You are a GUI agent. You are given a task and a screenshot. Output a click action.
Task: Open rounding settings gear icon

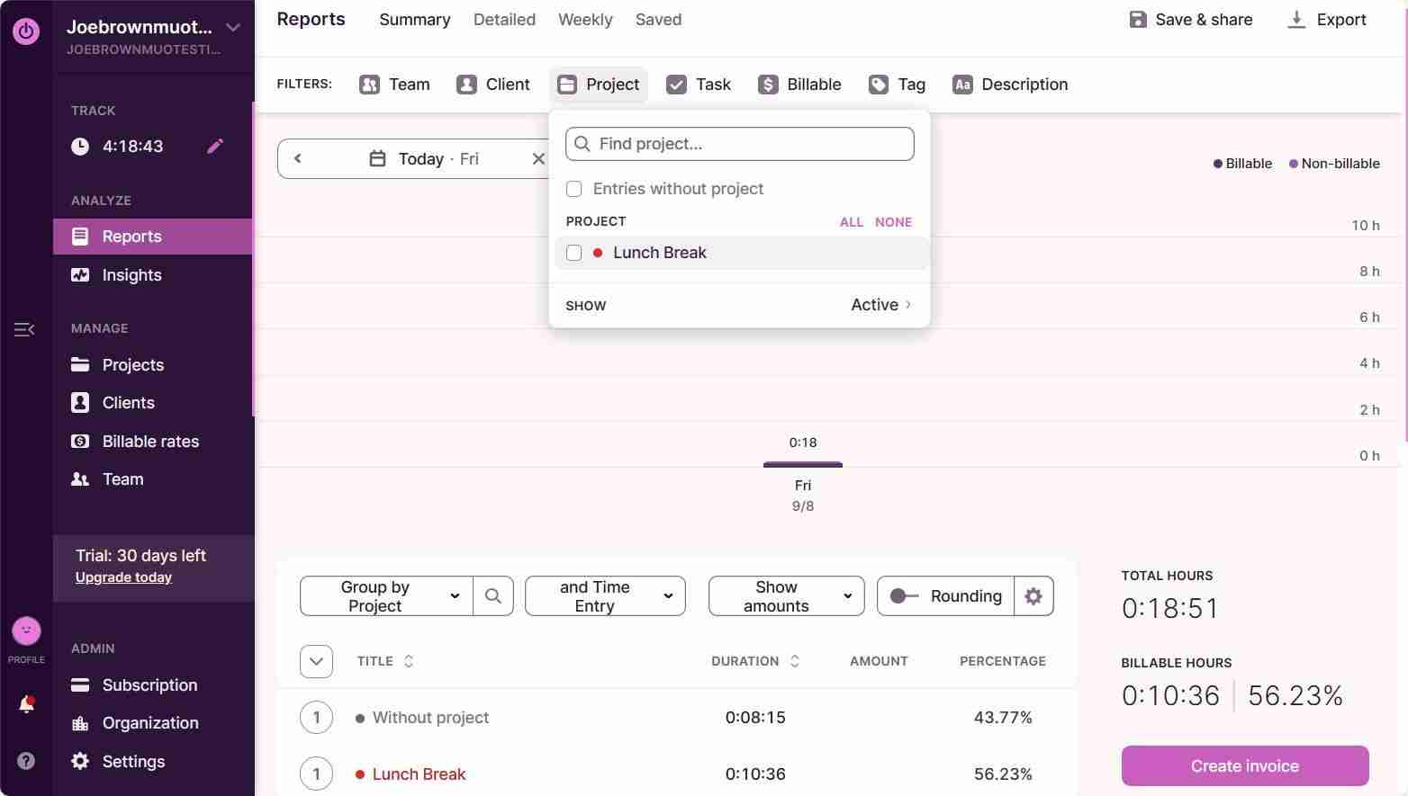tap(1033, 596)
